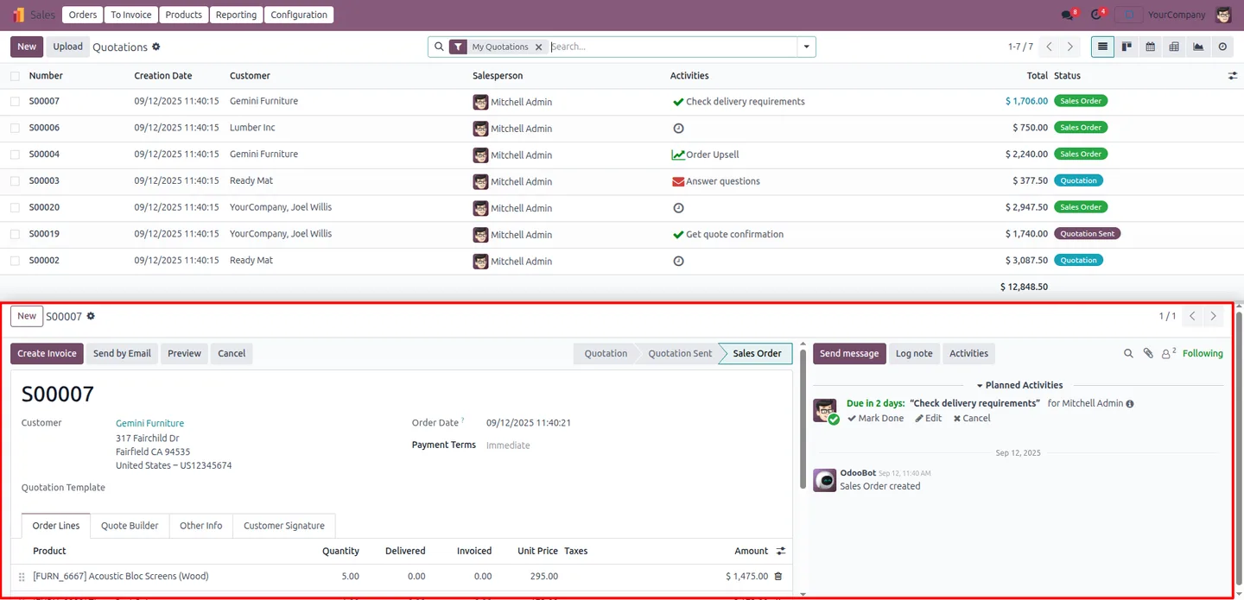Screen dimensions: 1244x600
Task: Open order lines column options icon
Action: coord(781,551)
